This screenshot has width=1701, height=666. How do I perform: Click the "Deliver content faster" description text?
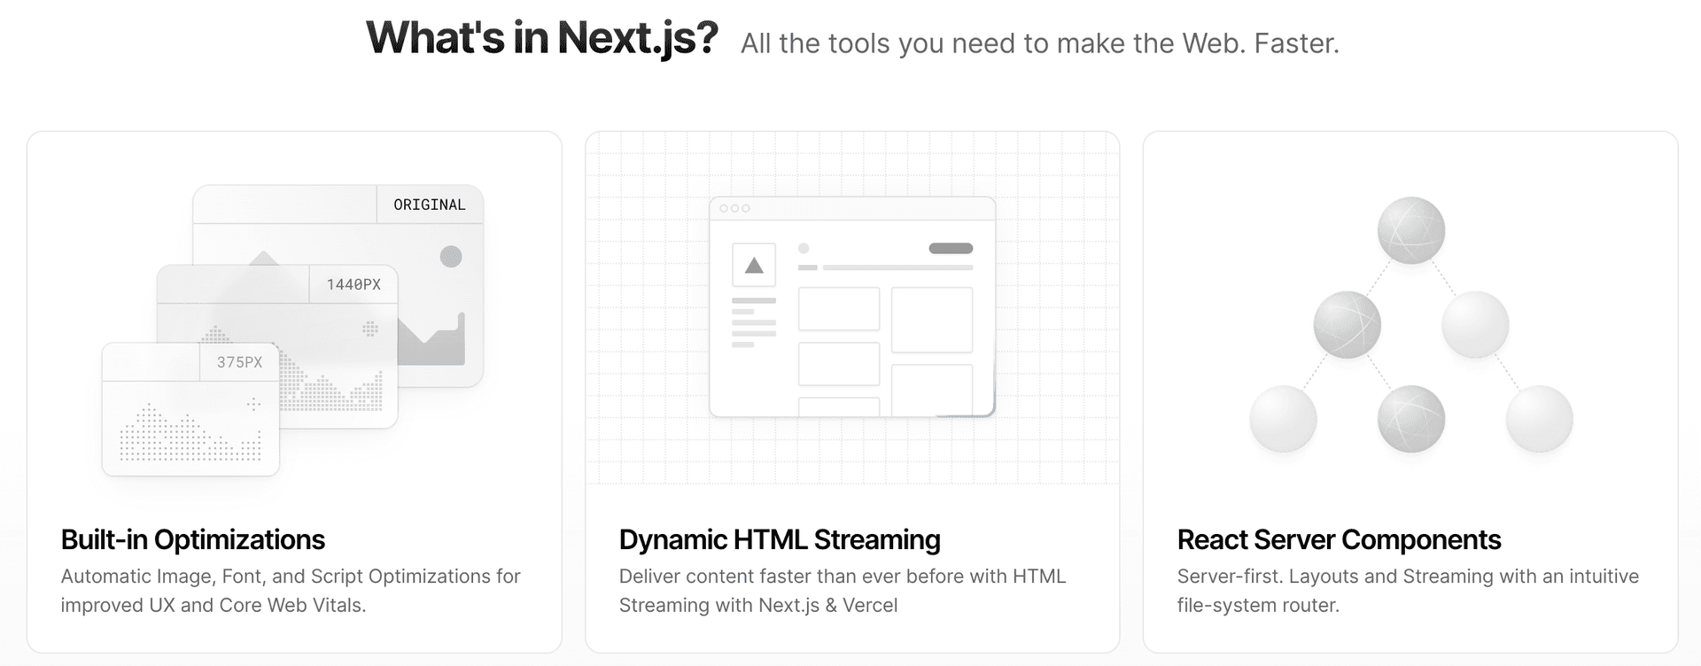(842, 591)
